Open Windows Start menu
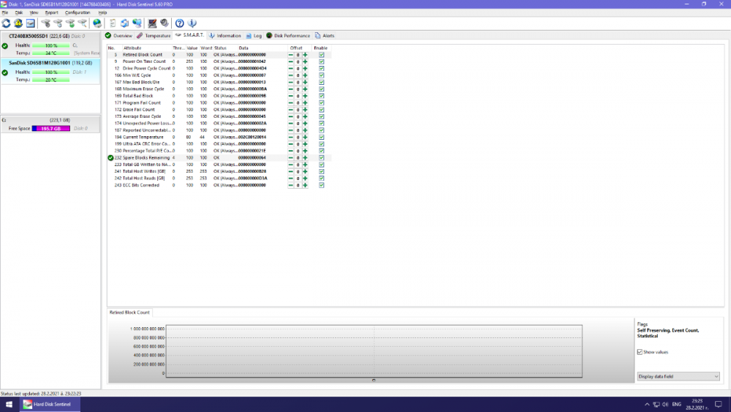Viewport: 731px width, 412px height. pyautogui.click(x=7, y=404)
